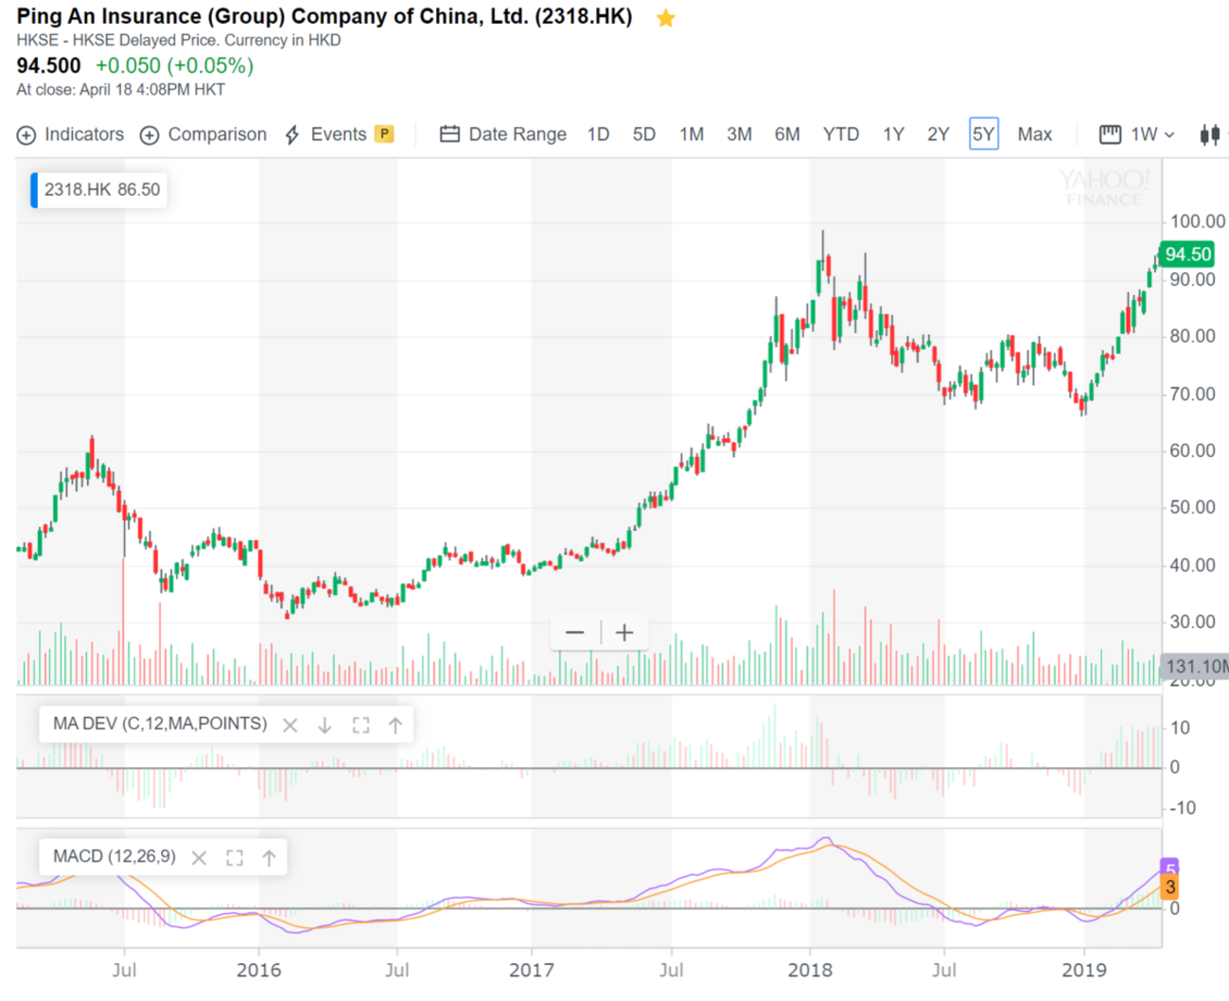1229x1001 pixels.
Task: Click the blue 2318.HK series color bar
Action: 34,190
